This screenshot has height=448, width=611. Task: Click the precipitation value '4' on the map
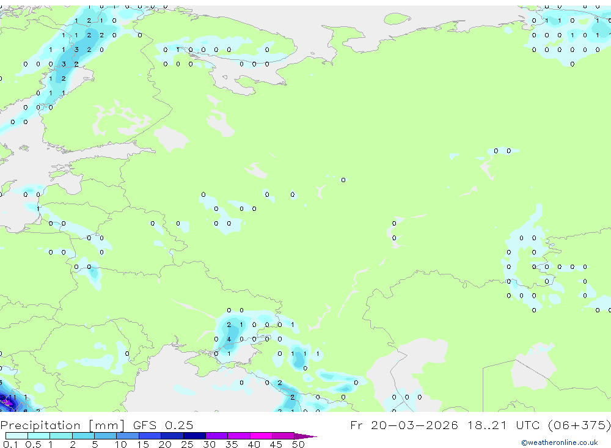coord(229,339)
